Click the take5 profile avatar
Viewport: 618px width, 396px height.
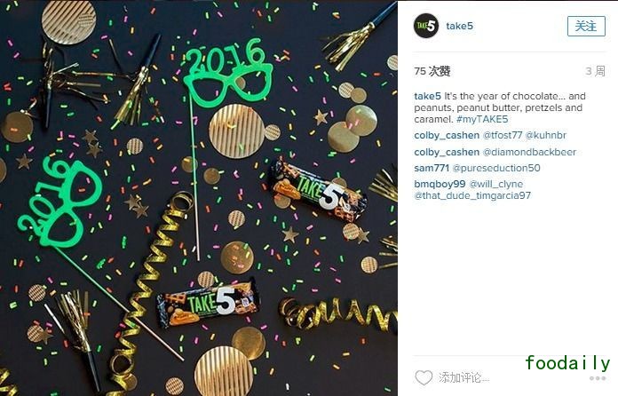coord(426,26)
